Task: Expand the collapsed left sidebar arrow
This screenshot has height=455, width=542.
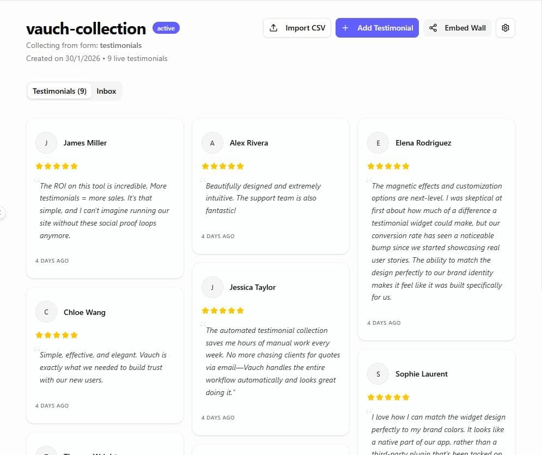Action: pos(2,213)
